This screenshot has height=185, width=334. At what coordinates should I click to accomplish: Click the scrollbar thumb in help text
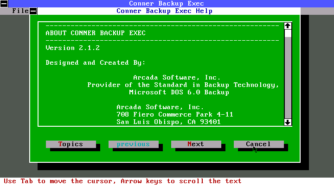click(288, 33)
